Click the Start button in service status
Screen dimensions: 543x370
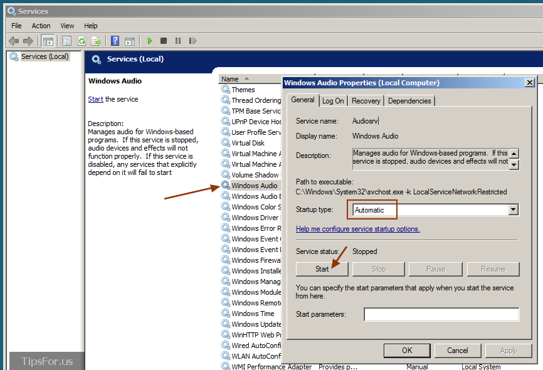(322, 269)
